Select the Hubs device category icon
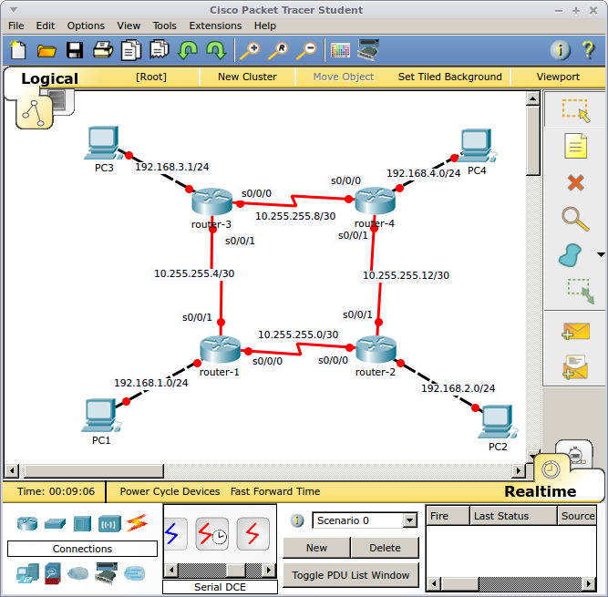 [82, 524]
